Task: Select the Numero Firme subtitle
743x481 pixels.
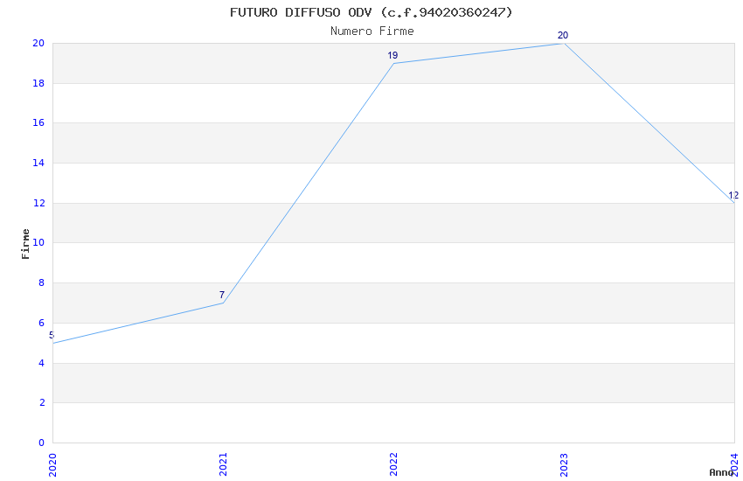Action: tap(371, 31)
